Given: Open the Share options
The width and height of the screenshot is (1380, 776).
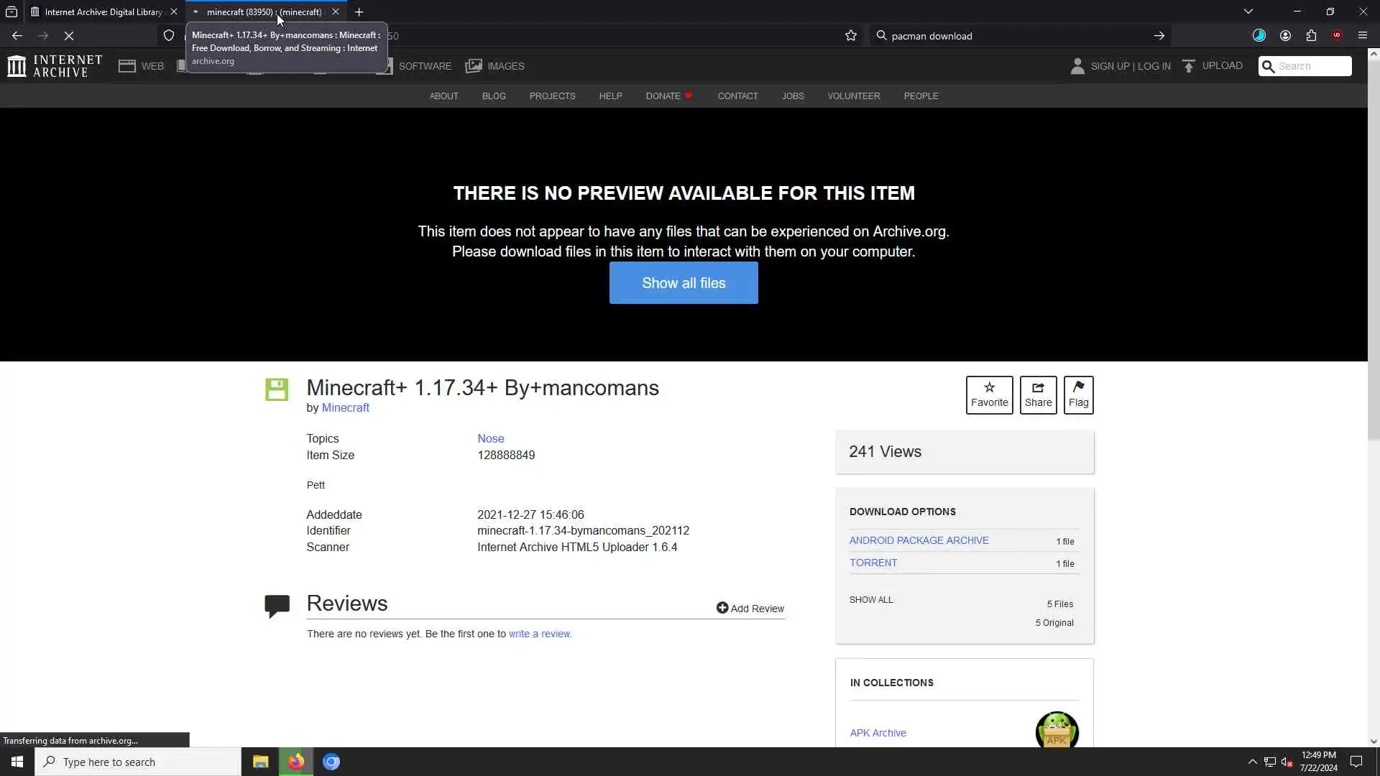Looking at the screenshot, I should tap(1038, 394).
